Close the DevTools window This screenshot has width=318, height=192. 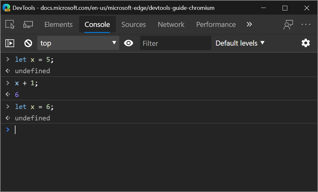click(x=307, y=8)
